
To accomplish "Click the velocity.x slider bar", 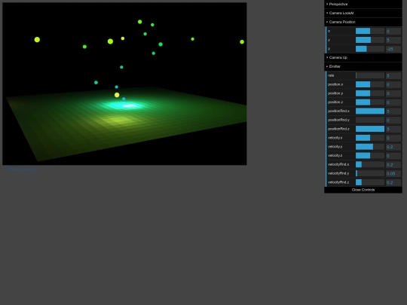I will click(x=370, y=138).
